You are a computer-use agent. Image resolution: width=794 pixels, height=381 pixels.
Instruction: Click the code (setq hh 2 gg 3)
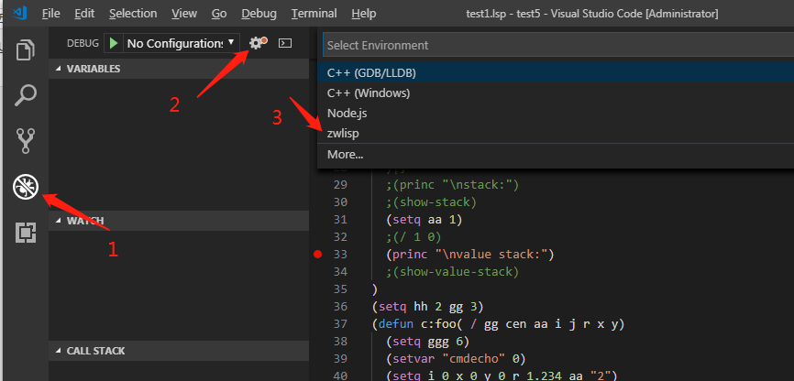pyautogui.click(x=427, y=307)
